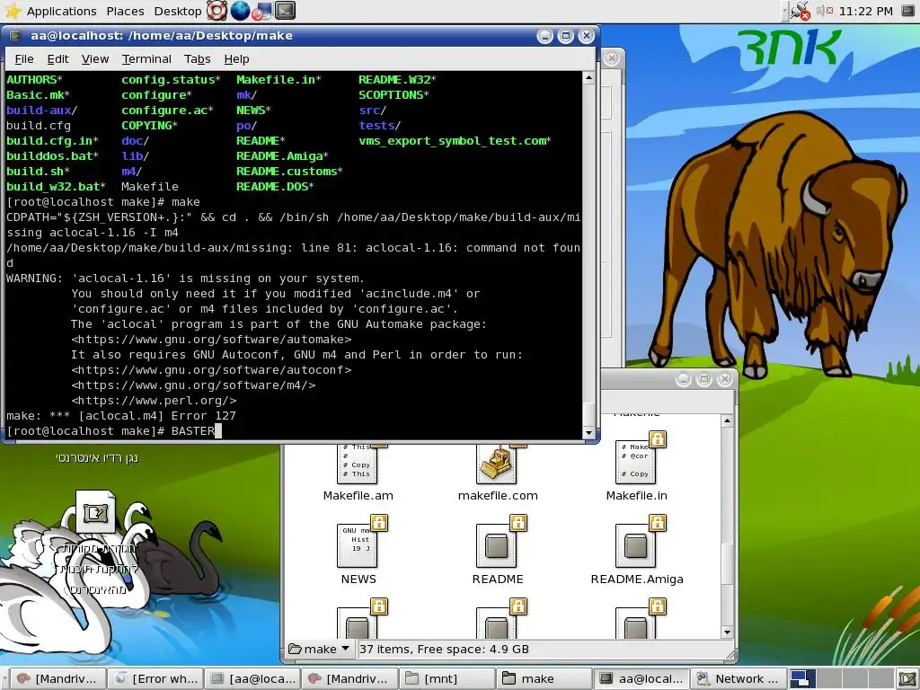Select the README file icon
The height and width of the screenshot is (690, 920).
[x=497, y=545]
